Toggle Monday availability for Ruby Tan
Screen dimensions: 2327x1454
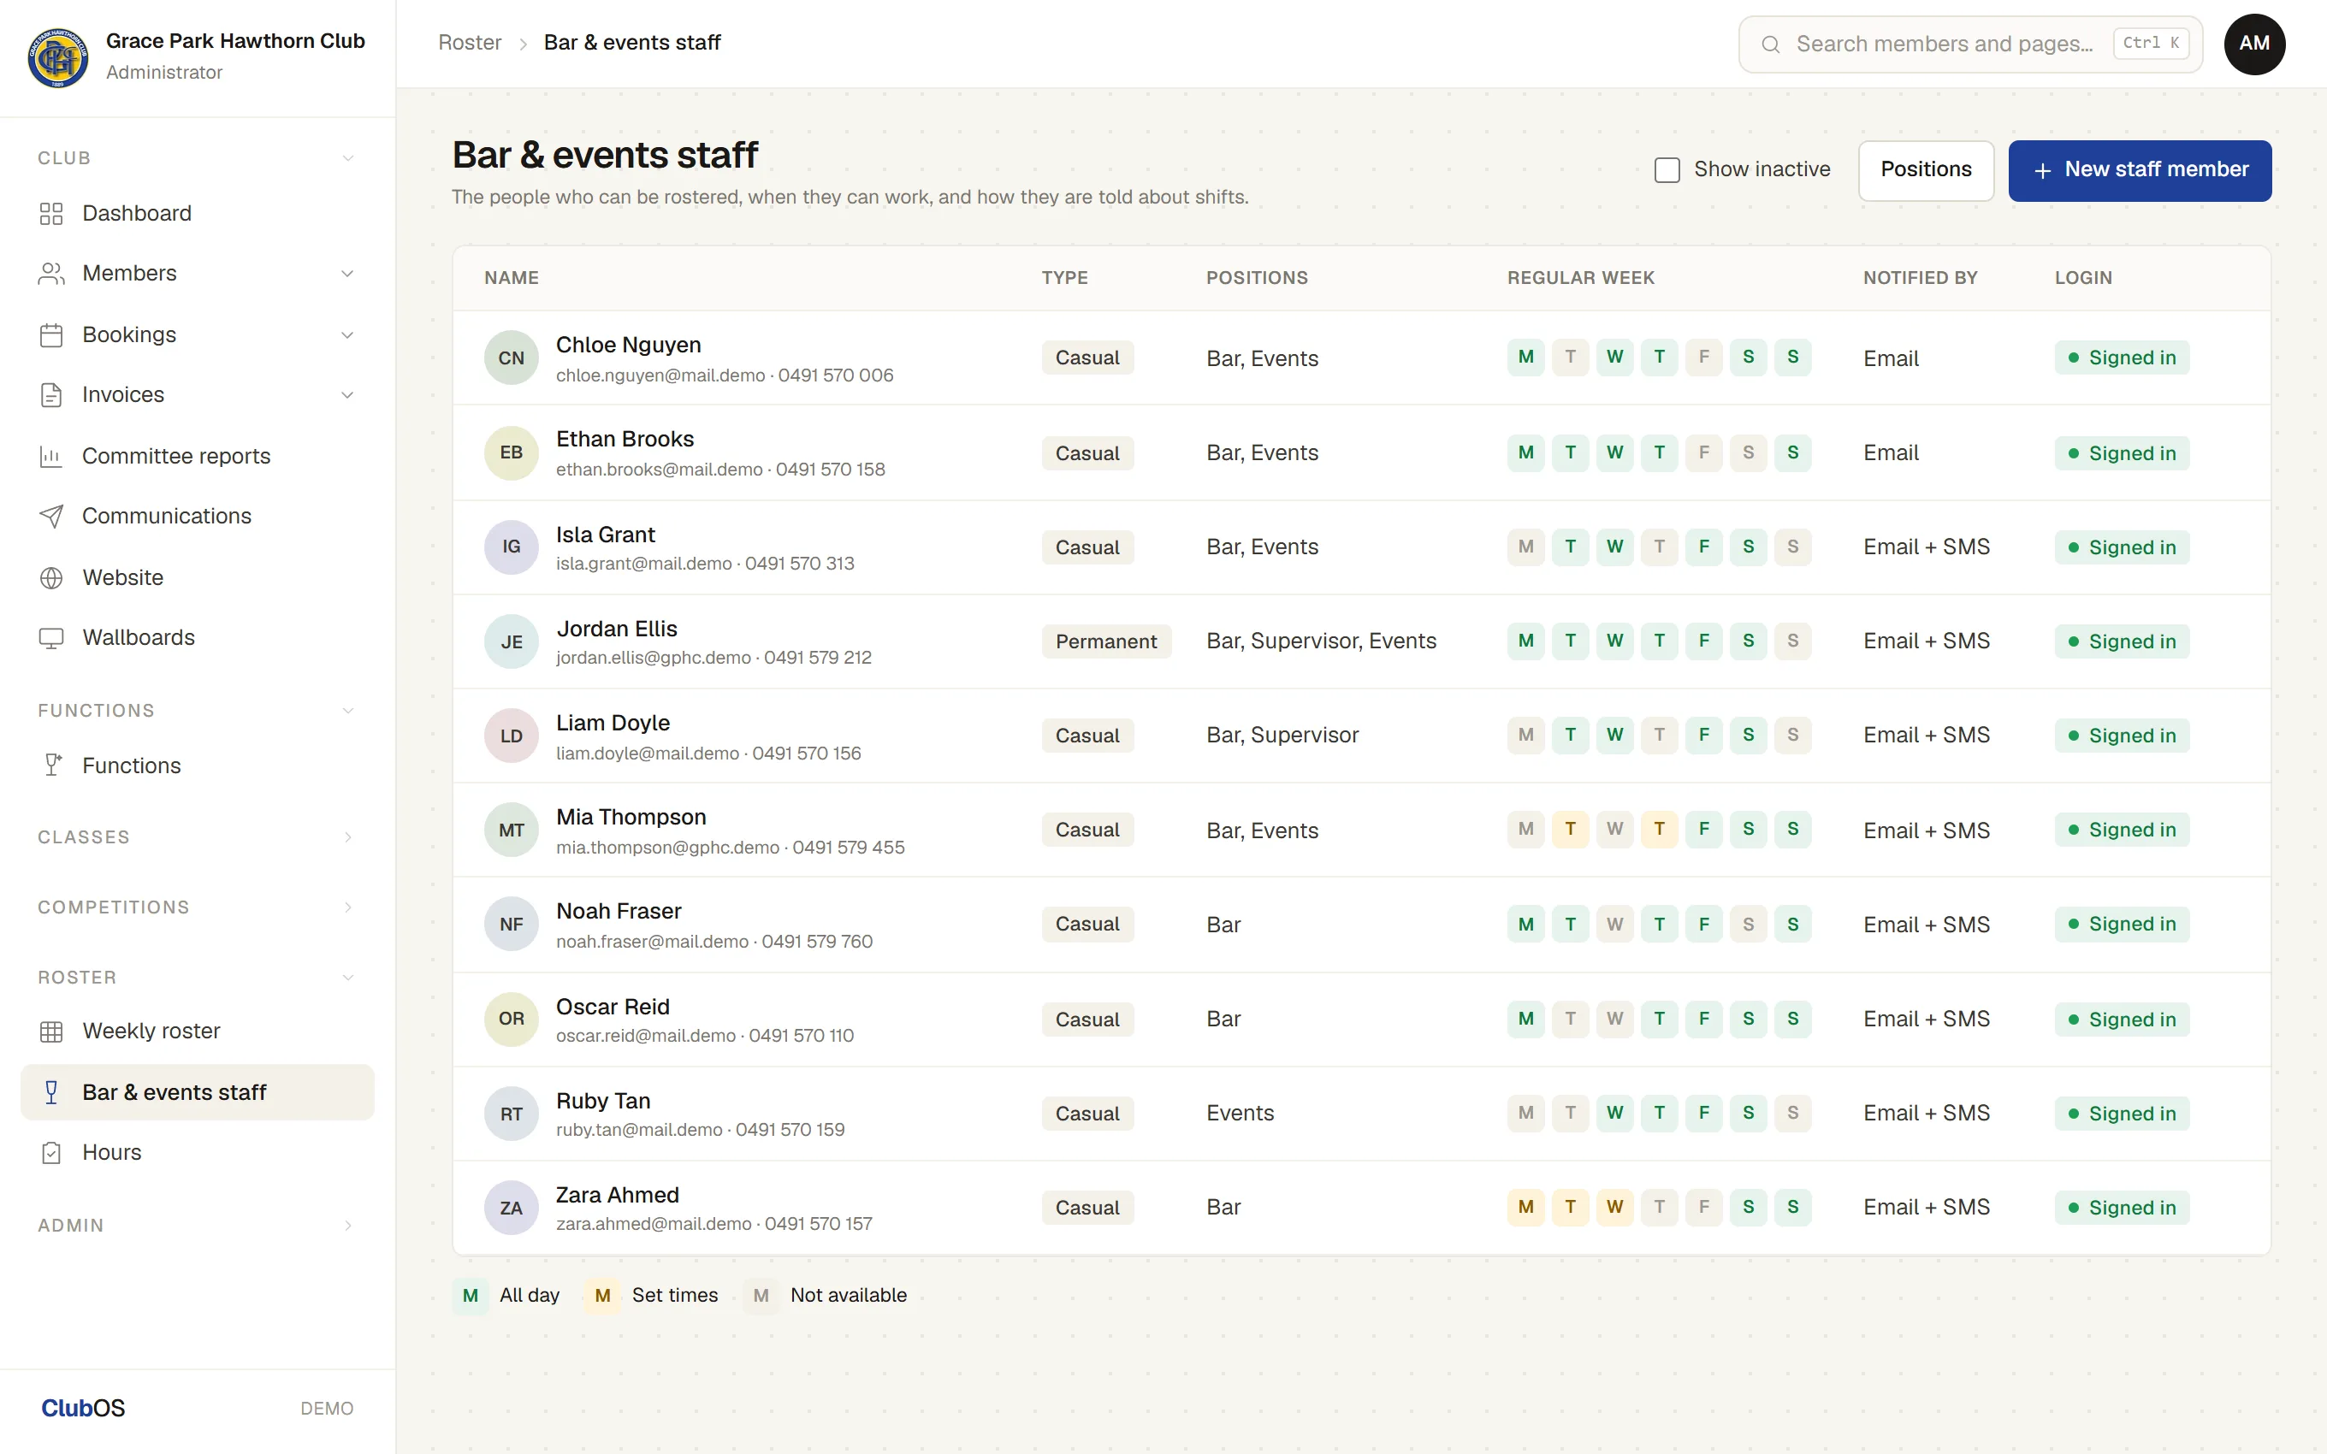(x=1526, y=1113)
